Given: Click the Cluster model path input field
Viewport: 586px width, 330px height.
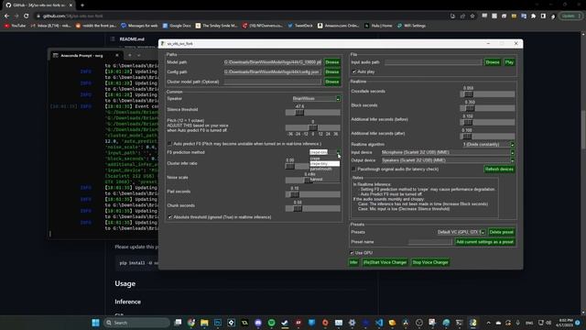Looking at the screenshot, I should [273, 82].
